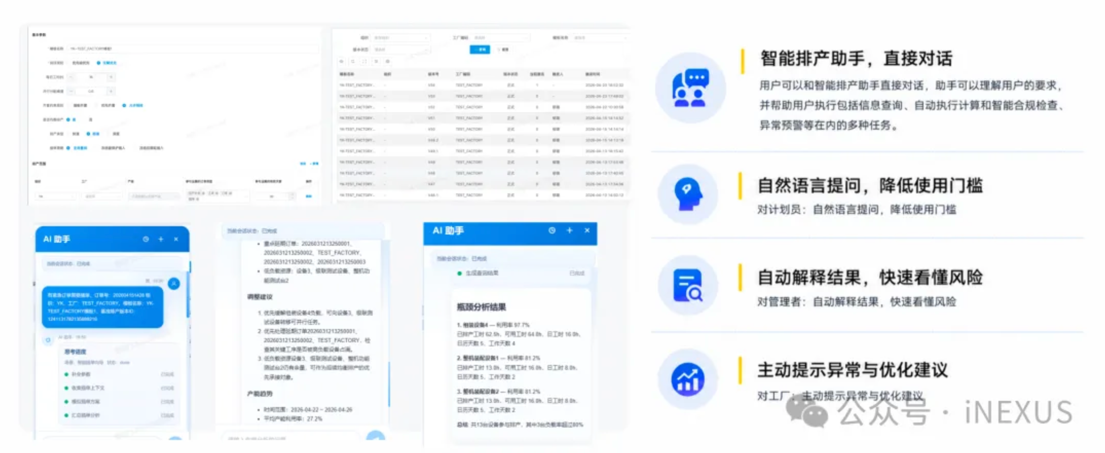The height and width of the screenshot is (453, 1105).
Task: Click the head icon beside 自然语言提问
Action: pyautogui.click(x=688, y=194)
